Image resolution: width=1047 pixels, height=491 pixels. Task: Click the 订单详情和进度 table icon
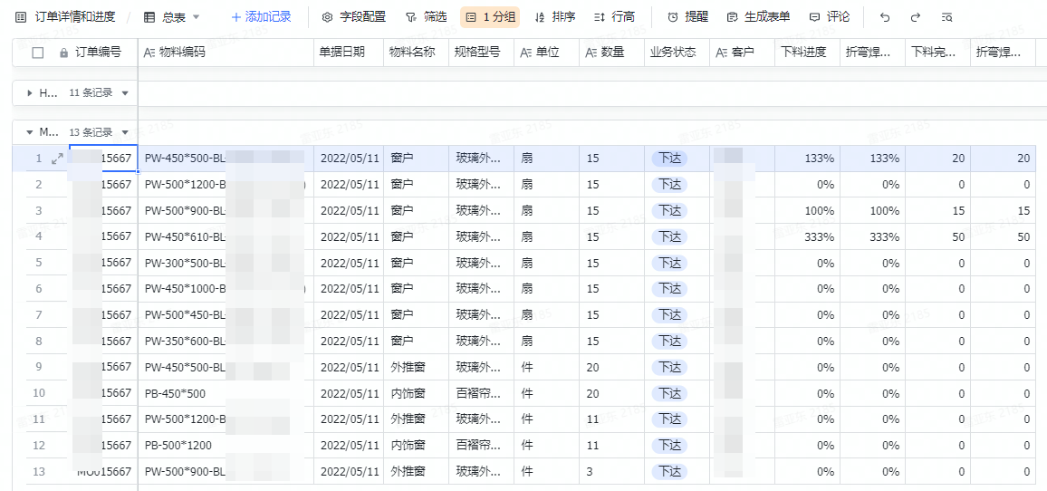pos(21,17)
